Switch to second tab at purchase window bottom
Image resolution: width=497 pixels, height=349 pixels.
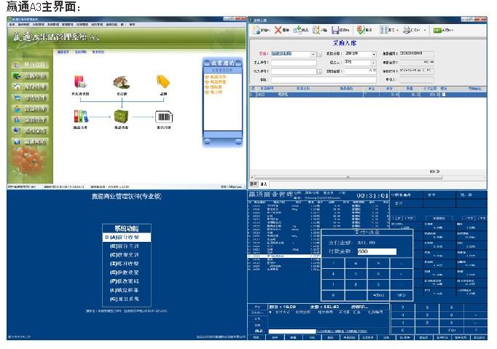[264, 184]
